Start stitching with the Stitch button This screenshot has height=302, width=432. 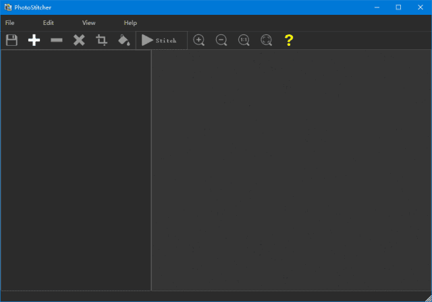click(x=161, y=40)
